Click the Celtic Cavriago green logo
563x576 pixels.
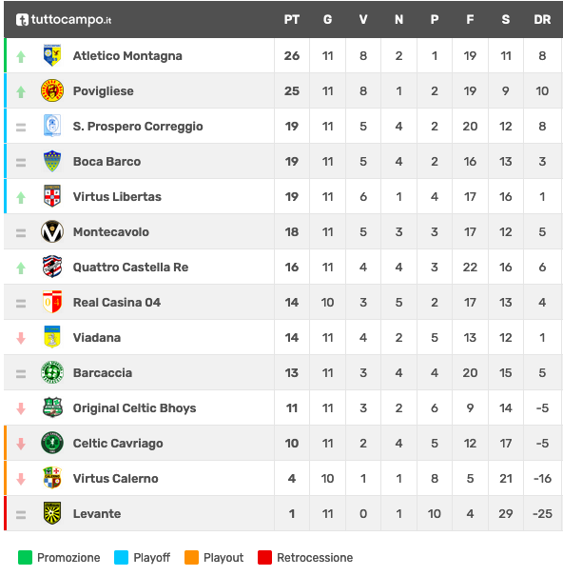point(52,443)
